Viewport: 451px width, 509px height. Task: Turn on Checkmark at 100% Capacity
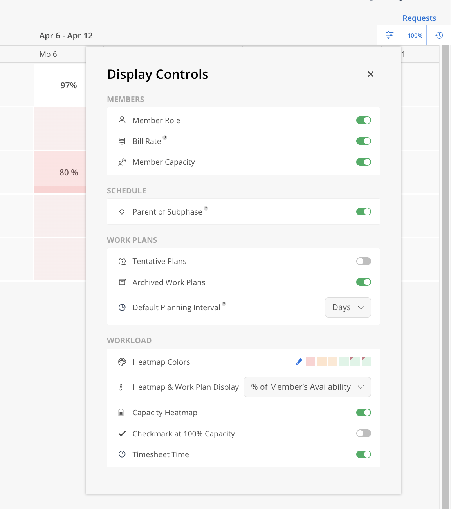[x=363, y=433]
